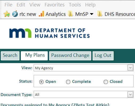Click the Minnesota mn logo
The height and width of the screenshot is (106, 135).
[20, 33]
